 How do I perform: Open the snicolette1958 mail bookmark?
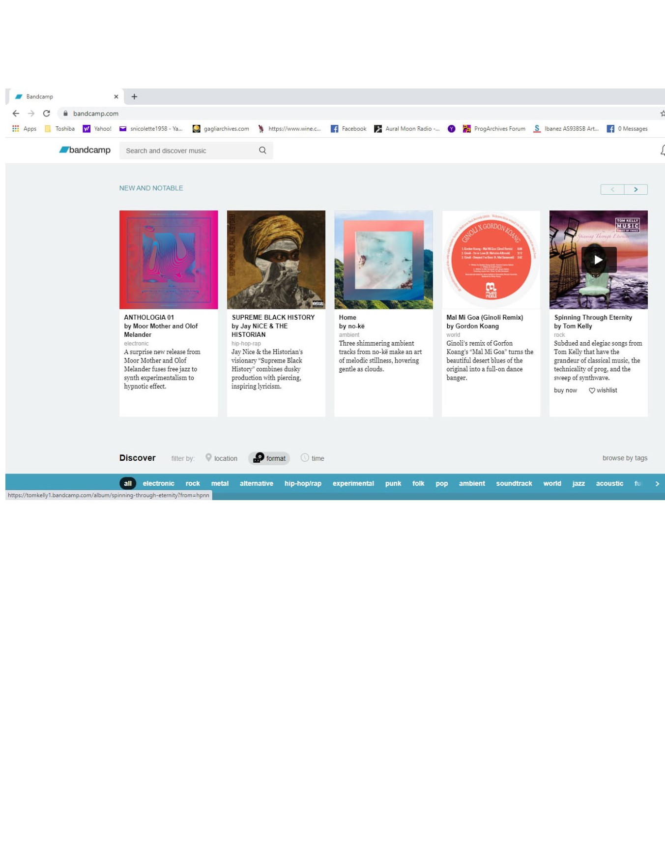pos(151,129)
